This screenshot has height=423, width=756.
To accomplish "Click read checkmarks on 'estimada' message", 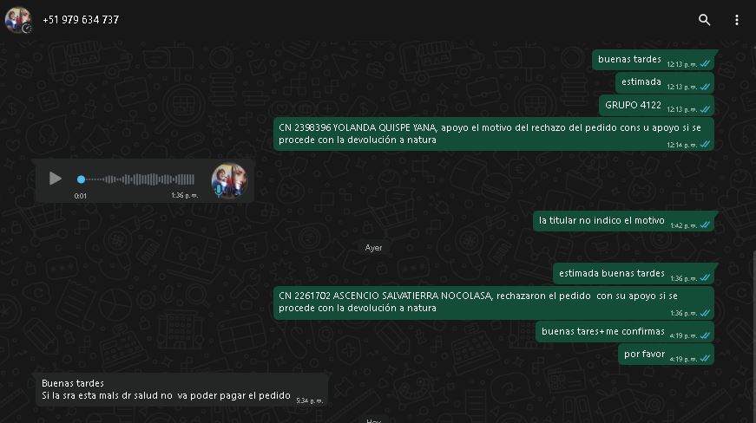I will (x=705, y=87).
